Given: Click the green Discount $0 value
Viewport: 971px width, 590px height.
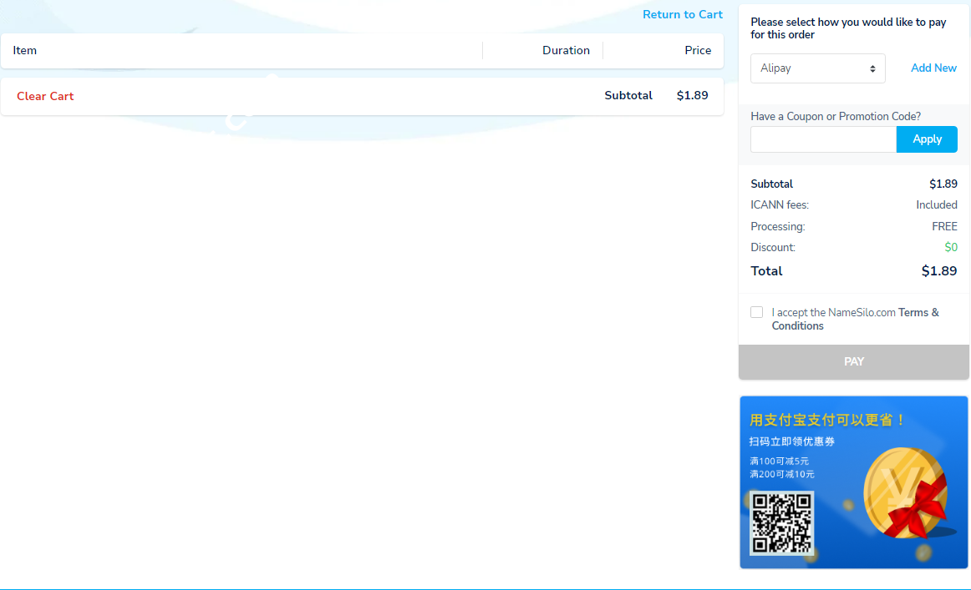Looking at the screenshot, I should coord(950,248).
